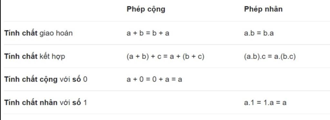This screenshot has width=330, height=120.
Task: Click the formula a.b = b.a
Action: [x=259, y=33]
